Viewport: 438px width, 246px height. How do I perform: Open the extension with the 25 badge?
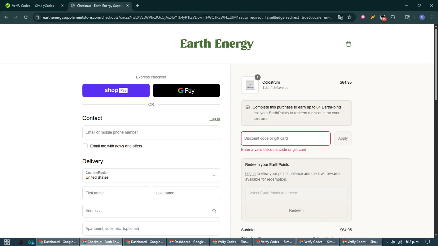[x=383, y=17]
